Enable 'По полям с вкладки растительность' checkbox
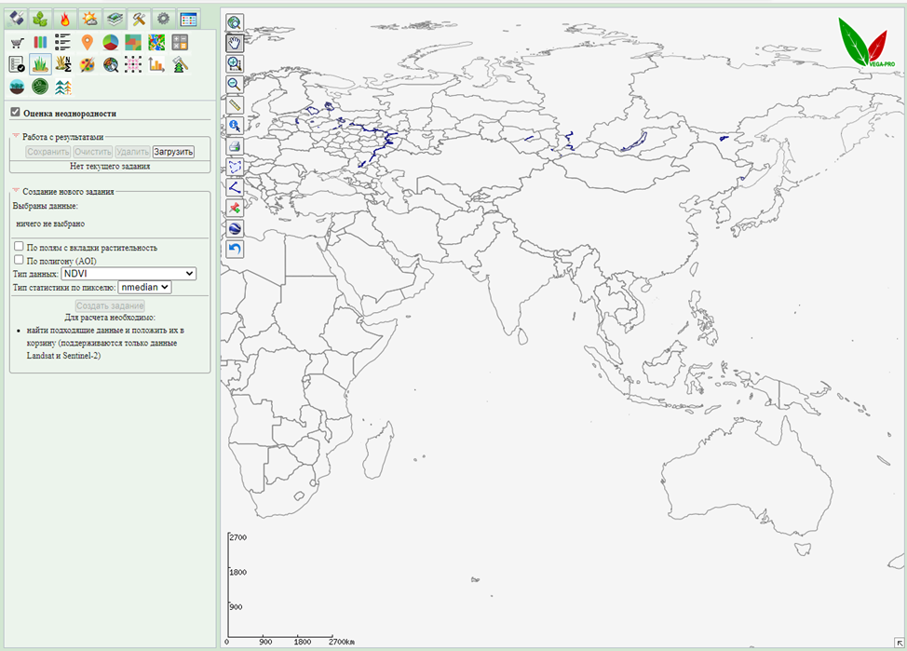907x651 pixels. [x=19, y=247]
